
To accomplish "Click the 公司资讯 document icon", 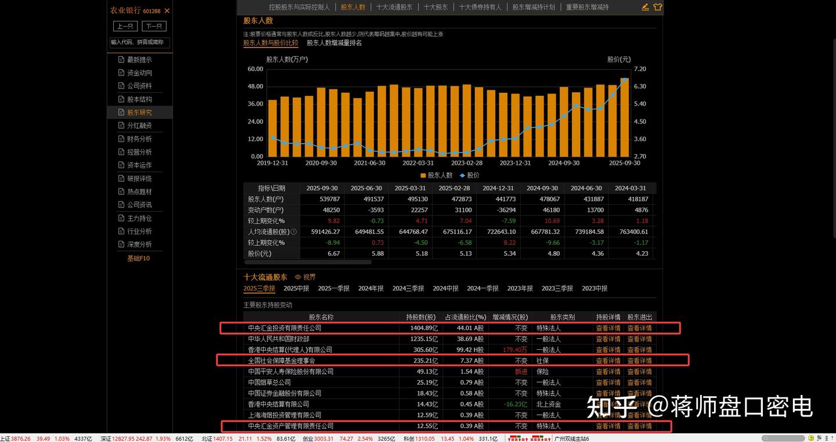I will 121,205.
